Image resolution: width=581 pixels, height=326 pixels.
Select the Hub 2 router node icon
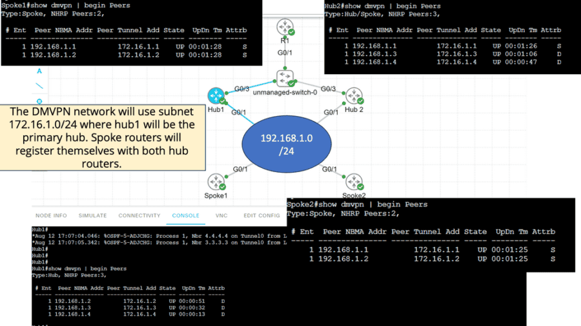pos(354,96)
